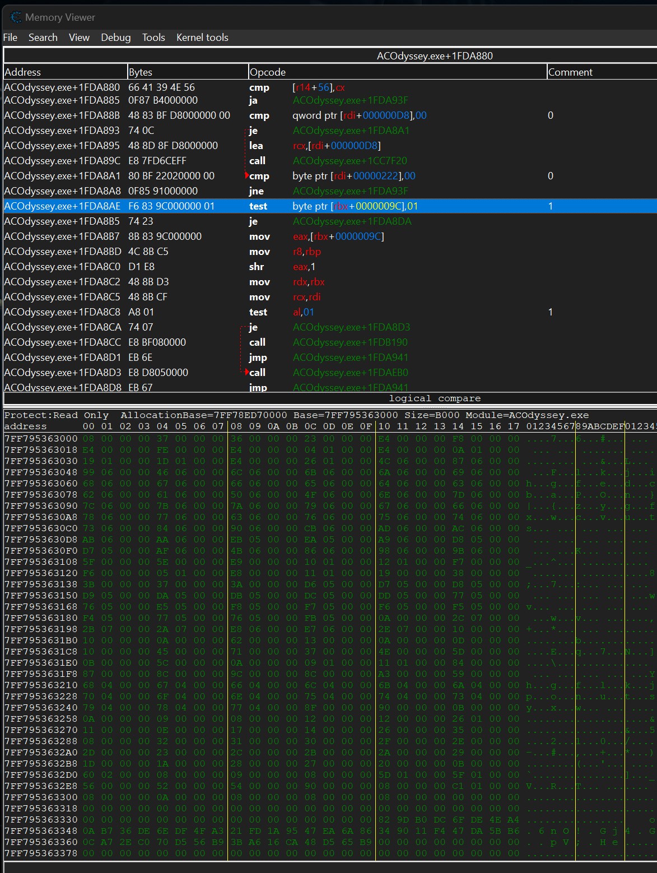Open the Debug menu

(x=115, y=38)
